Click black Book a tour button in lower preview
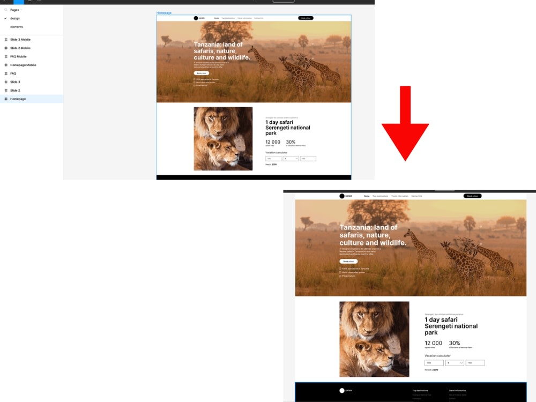This screenshot has width=536, height=402. click(x=472, y=196)
